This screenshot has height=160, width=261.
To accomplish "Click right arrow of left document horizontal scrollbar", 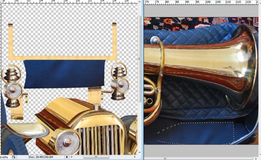I will tap(135, 157).
